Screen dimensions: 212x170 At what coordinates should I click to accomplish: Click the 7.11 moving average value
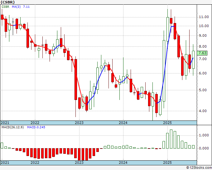coord(26,7)
